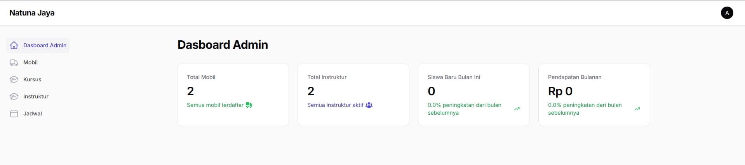Image resolution: width=745 pixels, height=165 pixels.
Task: Click the truck icon beside Mobil
Action: (x=14, y=62)
